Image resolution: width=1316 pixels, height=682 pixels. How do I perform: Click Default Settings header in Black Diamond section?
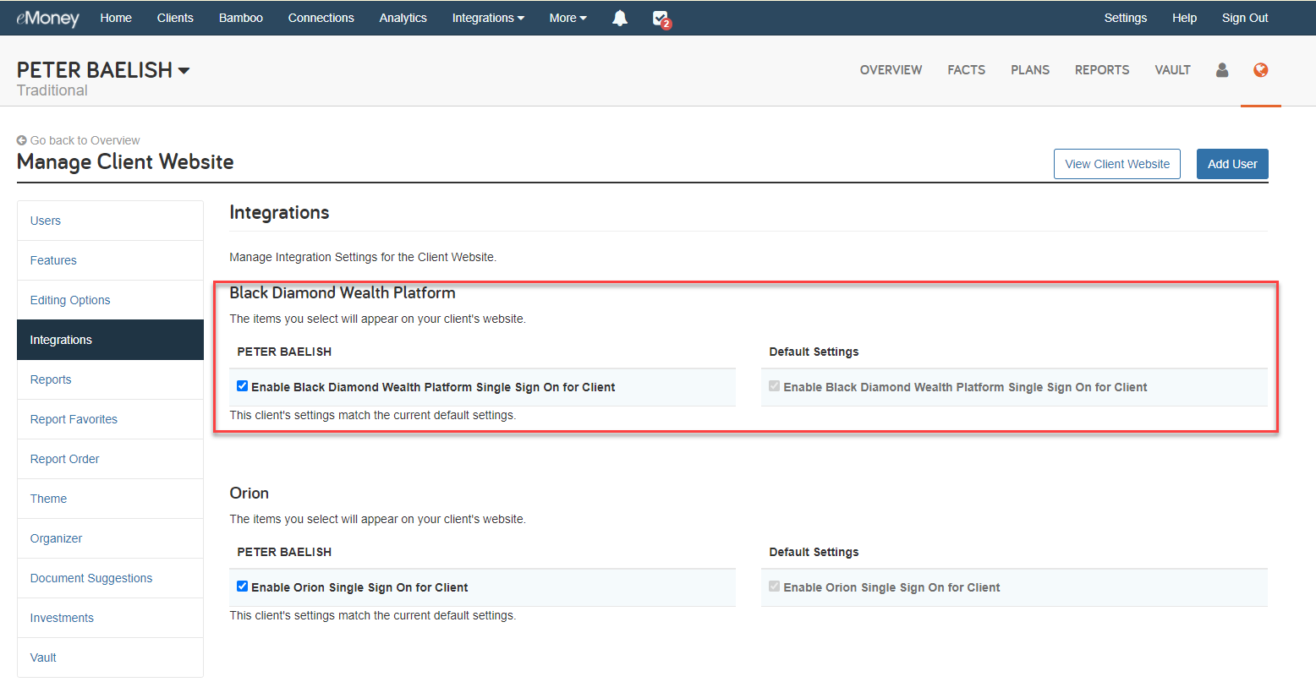pyautogui.click(x=814, y=352)
